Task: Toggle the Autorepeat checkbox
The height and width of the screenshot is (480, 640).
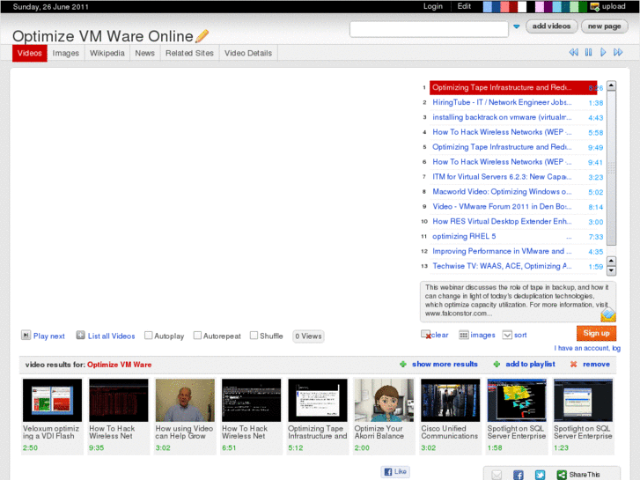Action: pyautogui.click(x=197, y=336)
